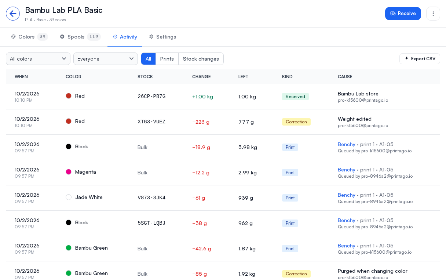The width and height of the screenshot is (446, 279).
Task: Open Benchy link in the −18.9 g row
Action: [x=347, y=144]
